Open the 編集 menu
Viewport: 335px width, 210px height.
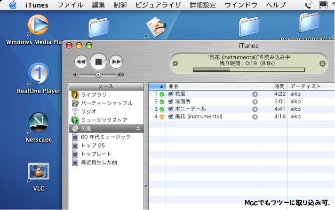click(x=98, y=5)
